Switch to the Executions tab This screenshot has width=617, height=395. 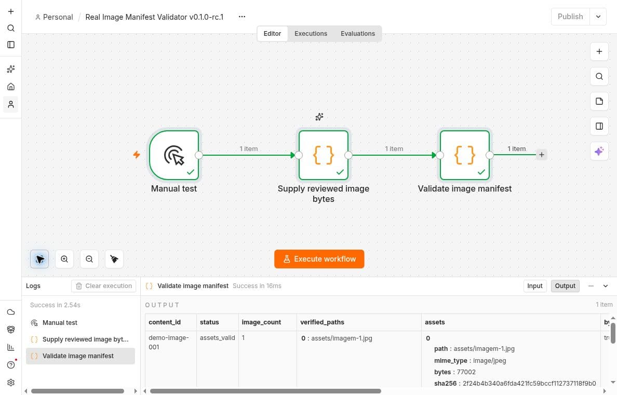tap(311, 33)
